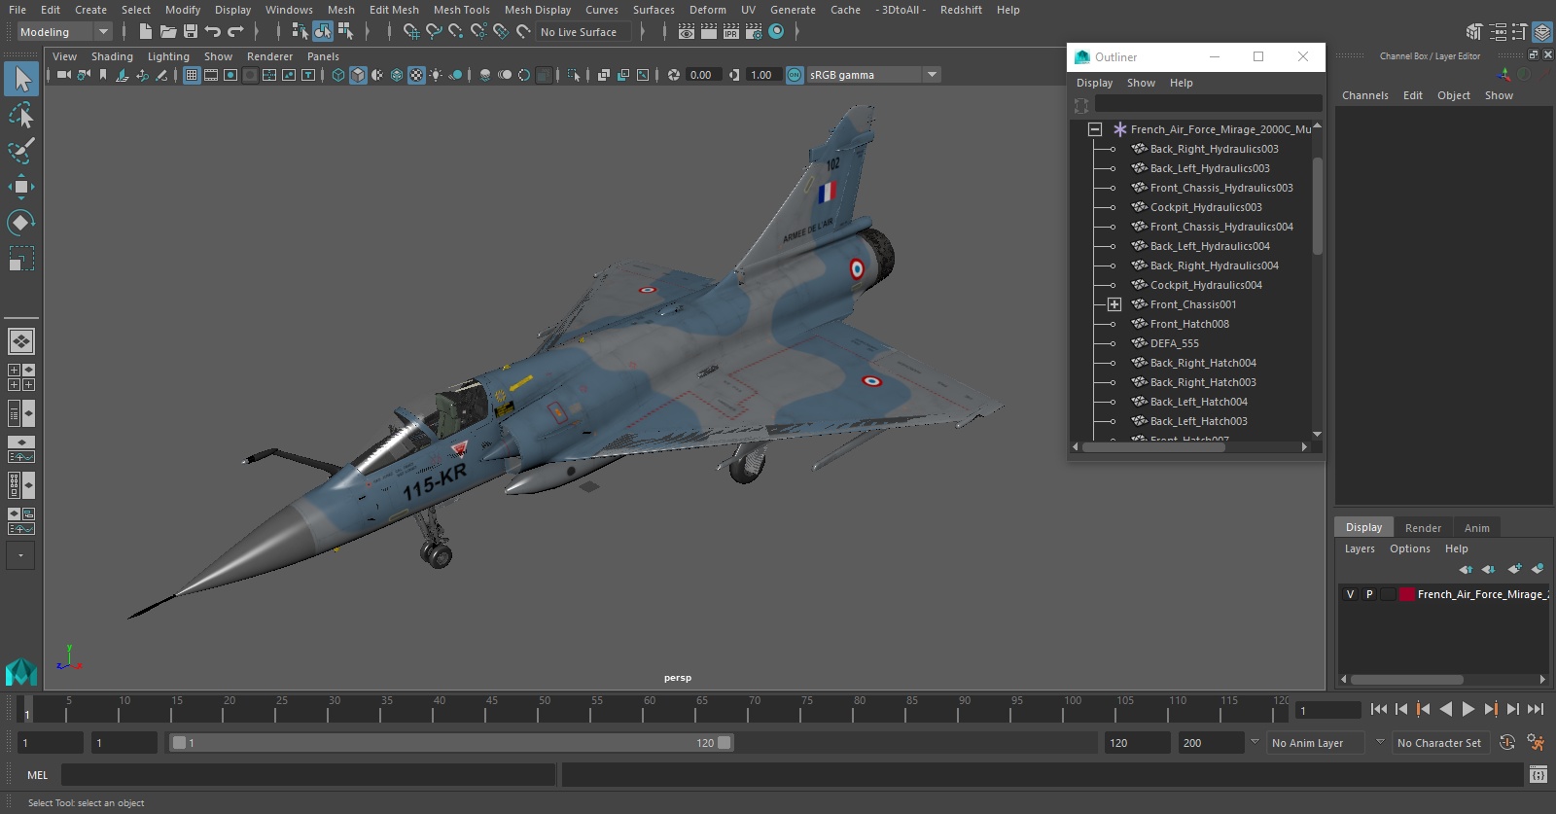The height and width of the screenshot is (814, 1556).
Task: Go to start of playback range
Action: point(1379,709)
